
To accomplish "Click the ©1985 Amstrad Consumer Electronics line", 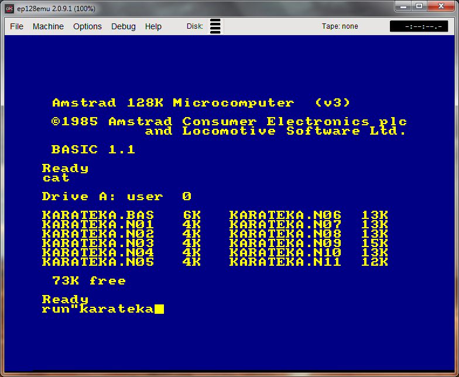I will [x=229, y=122].
